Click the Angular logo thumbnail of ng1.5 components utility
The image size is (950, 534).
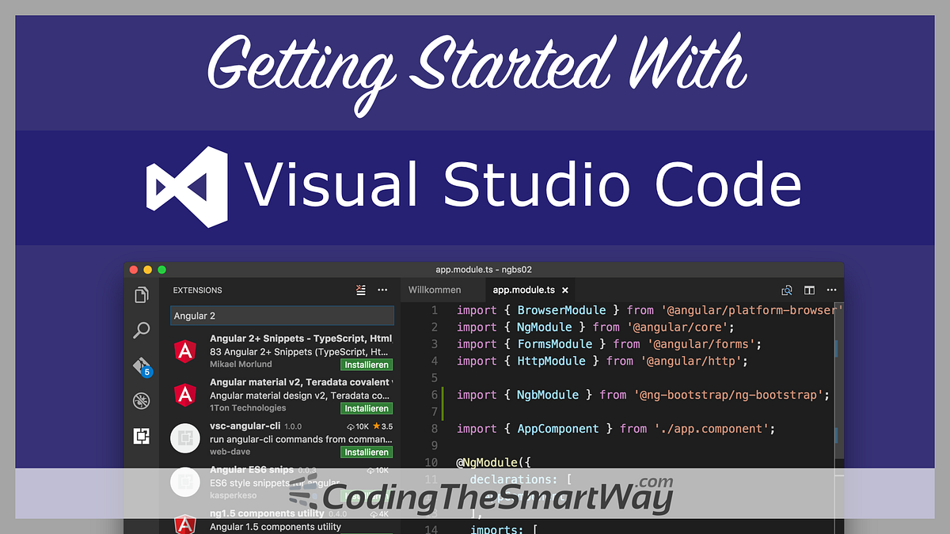[x=184, y=524]
